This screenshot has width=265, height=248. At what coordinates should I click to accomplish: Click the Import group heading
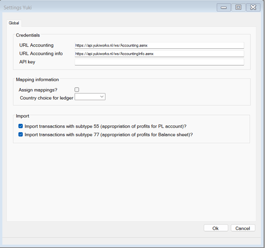[22, 116]
